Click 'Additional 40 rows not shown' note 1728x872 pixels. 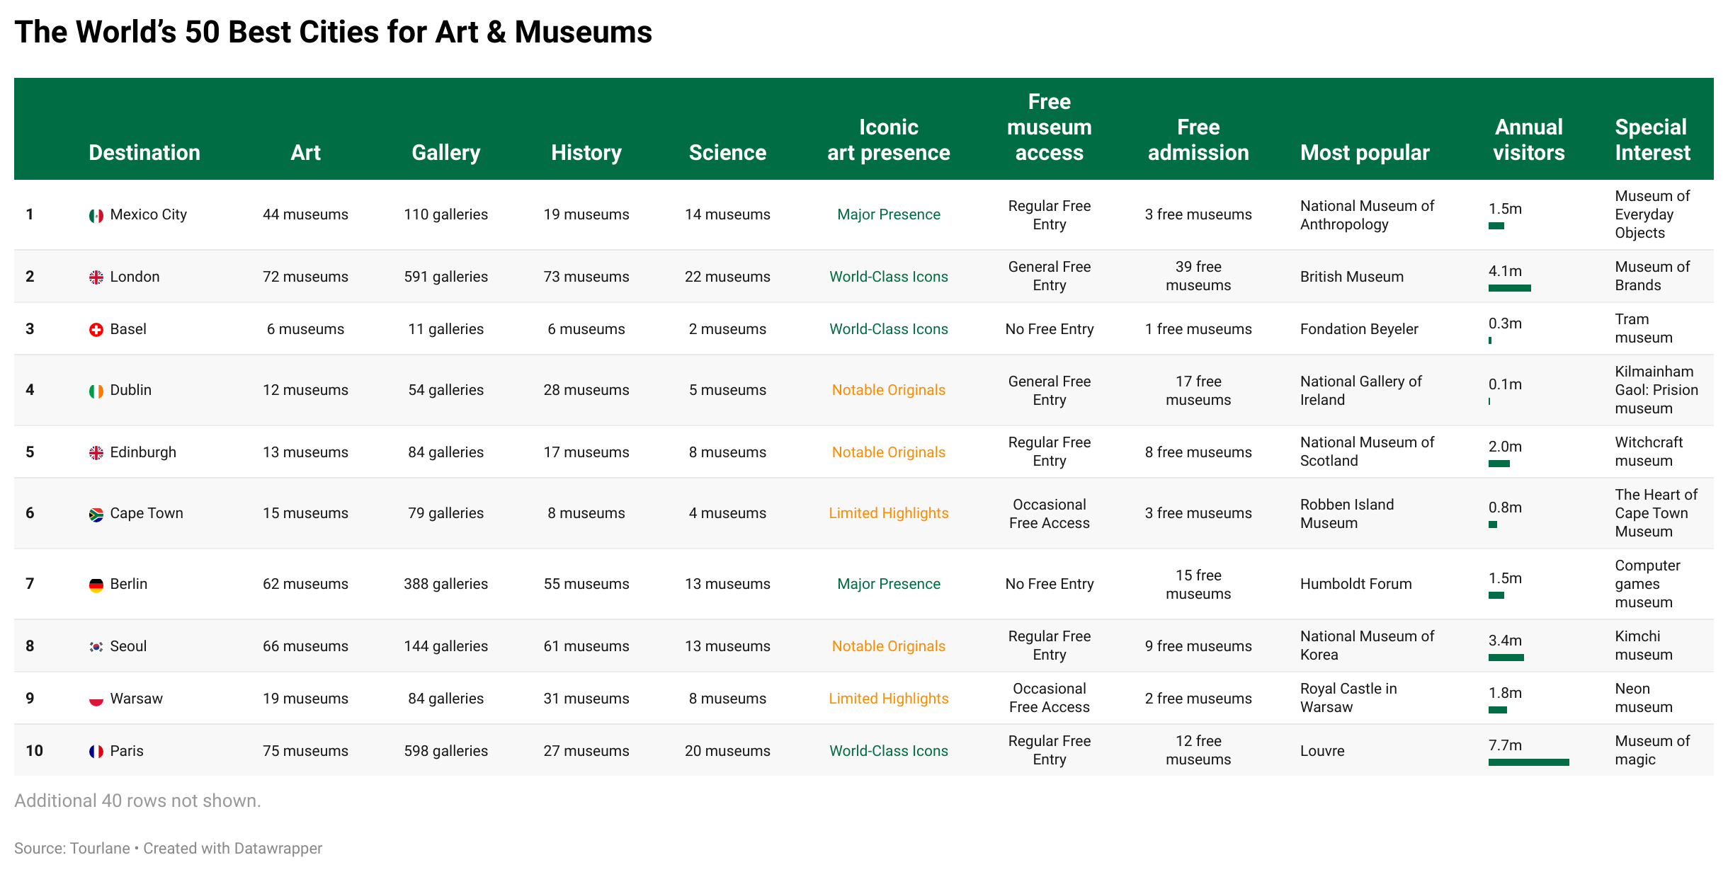coord(137,801)
